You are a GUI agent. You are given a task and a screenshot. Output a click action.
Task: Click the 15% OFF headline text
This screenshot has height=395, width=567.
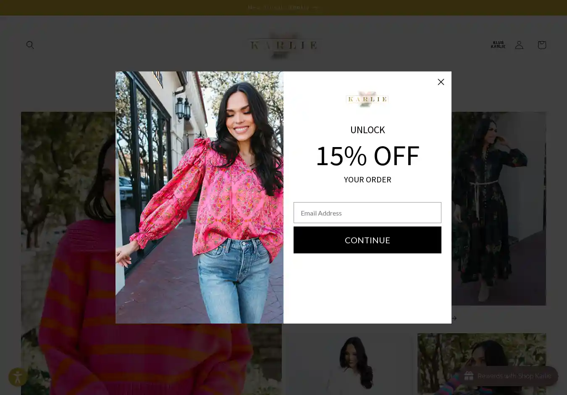point(367,155)
